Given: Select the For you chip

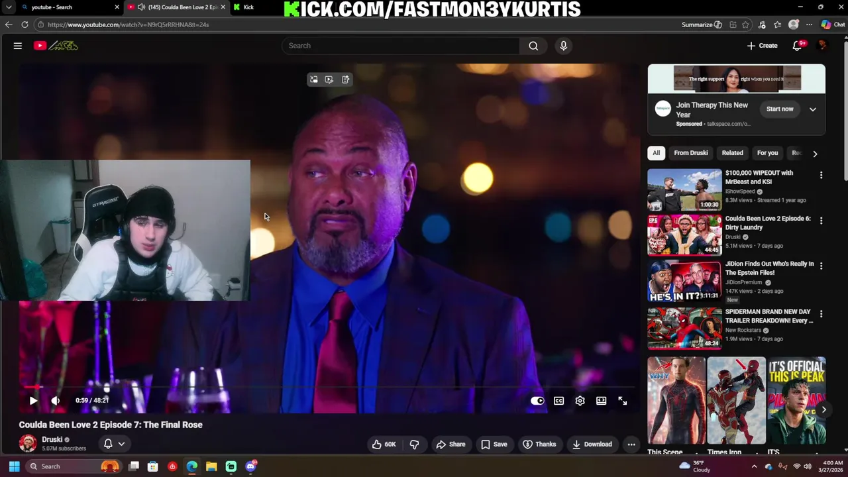Looking at the screenshot, I should (x=767, y=153).
